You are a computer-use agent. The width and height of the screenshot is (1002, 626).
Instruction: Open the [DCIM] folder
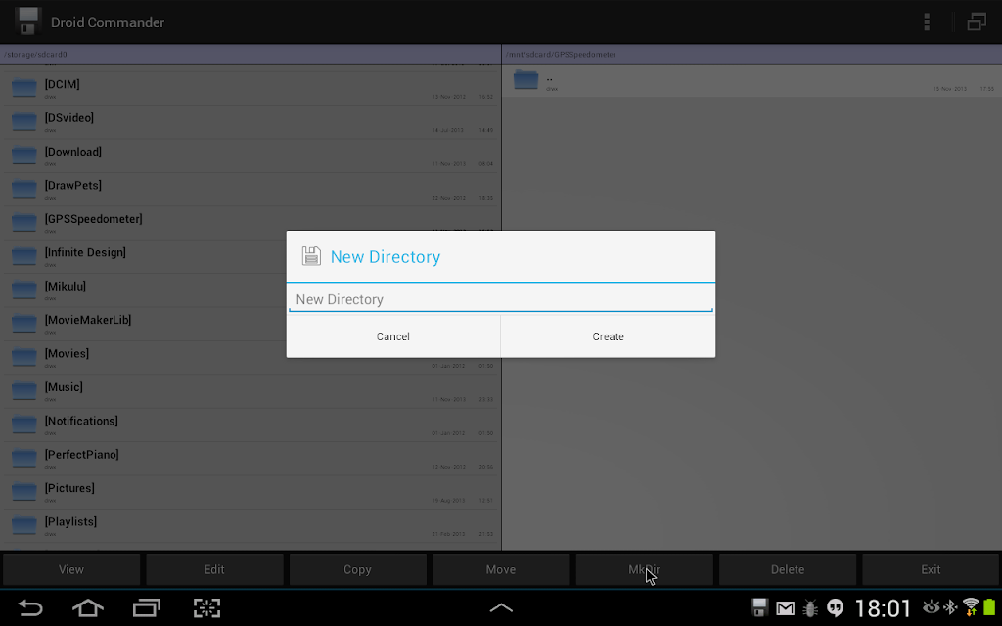click(x=250, y=88)
